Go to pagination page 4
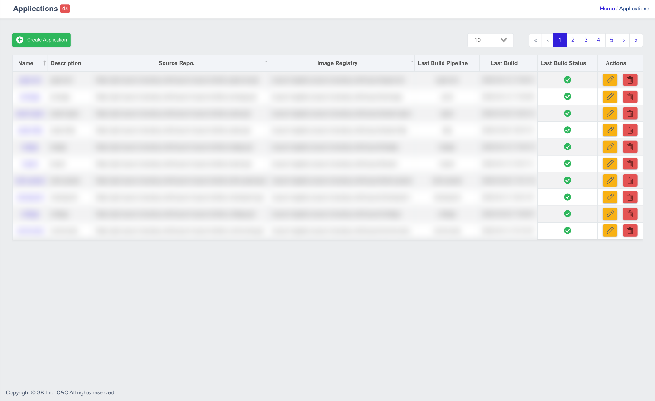The height and width of the screenshot is (401, 655). [x=598, y=40]
